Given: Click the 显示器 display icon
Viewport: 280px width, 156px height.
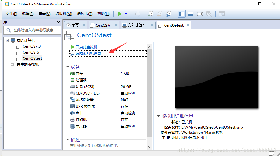Looking at the screenshot, I should pyautogui.click(x=73, y=126).
